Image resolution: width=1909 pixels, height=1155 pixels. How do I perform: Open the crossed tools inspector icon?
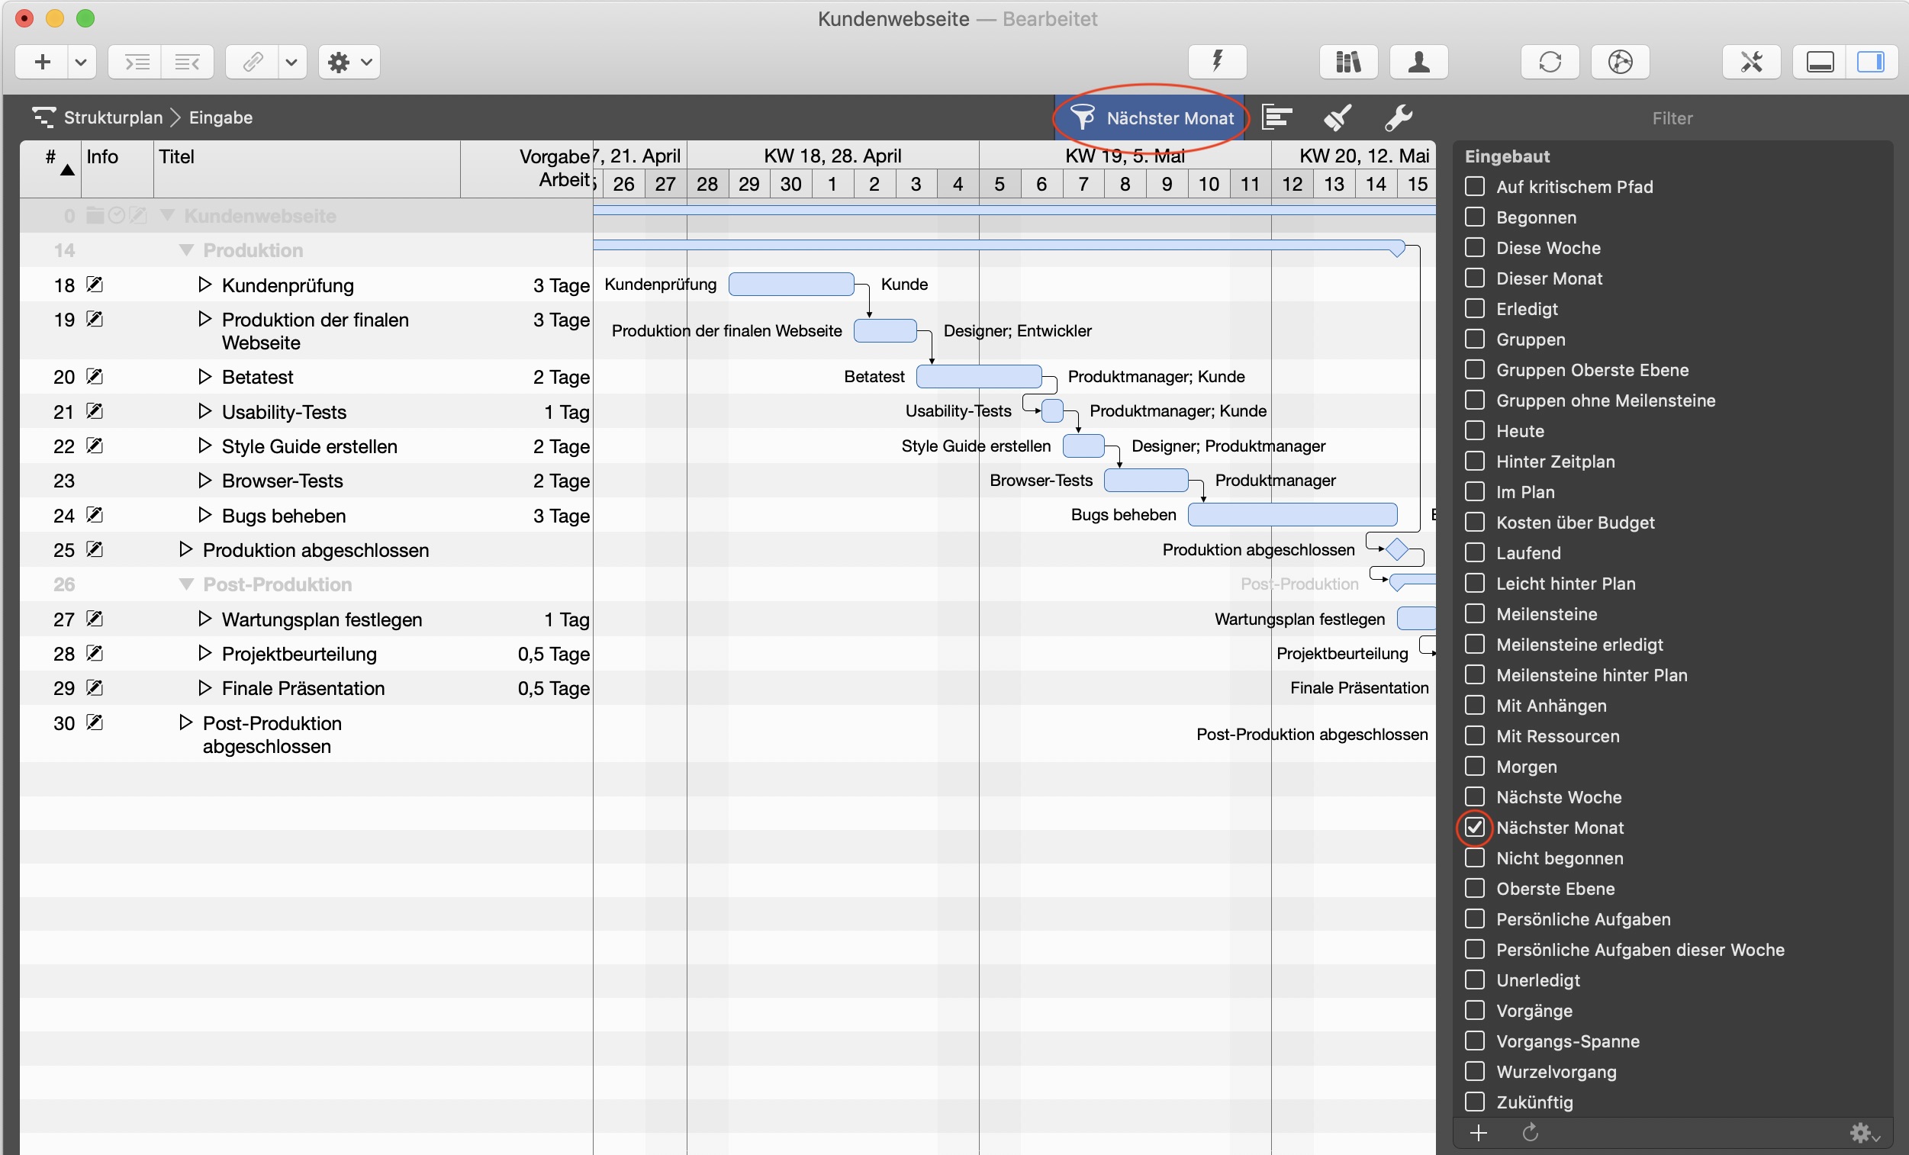point(1751,61)
